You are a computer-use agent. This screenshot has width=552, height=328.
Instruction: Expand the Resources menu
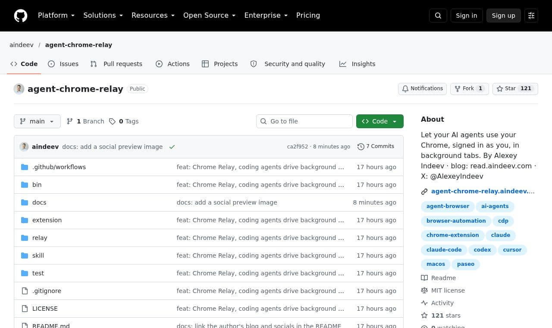click(x=153, y=16)
